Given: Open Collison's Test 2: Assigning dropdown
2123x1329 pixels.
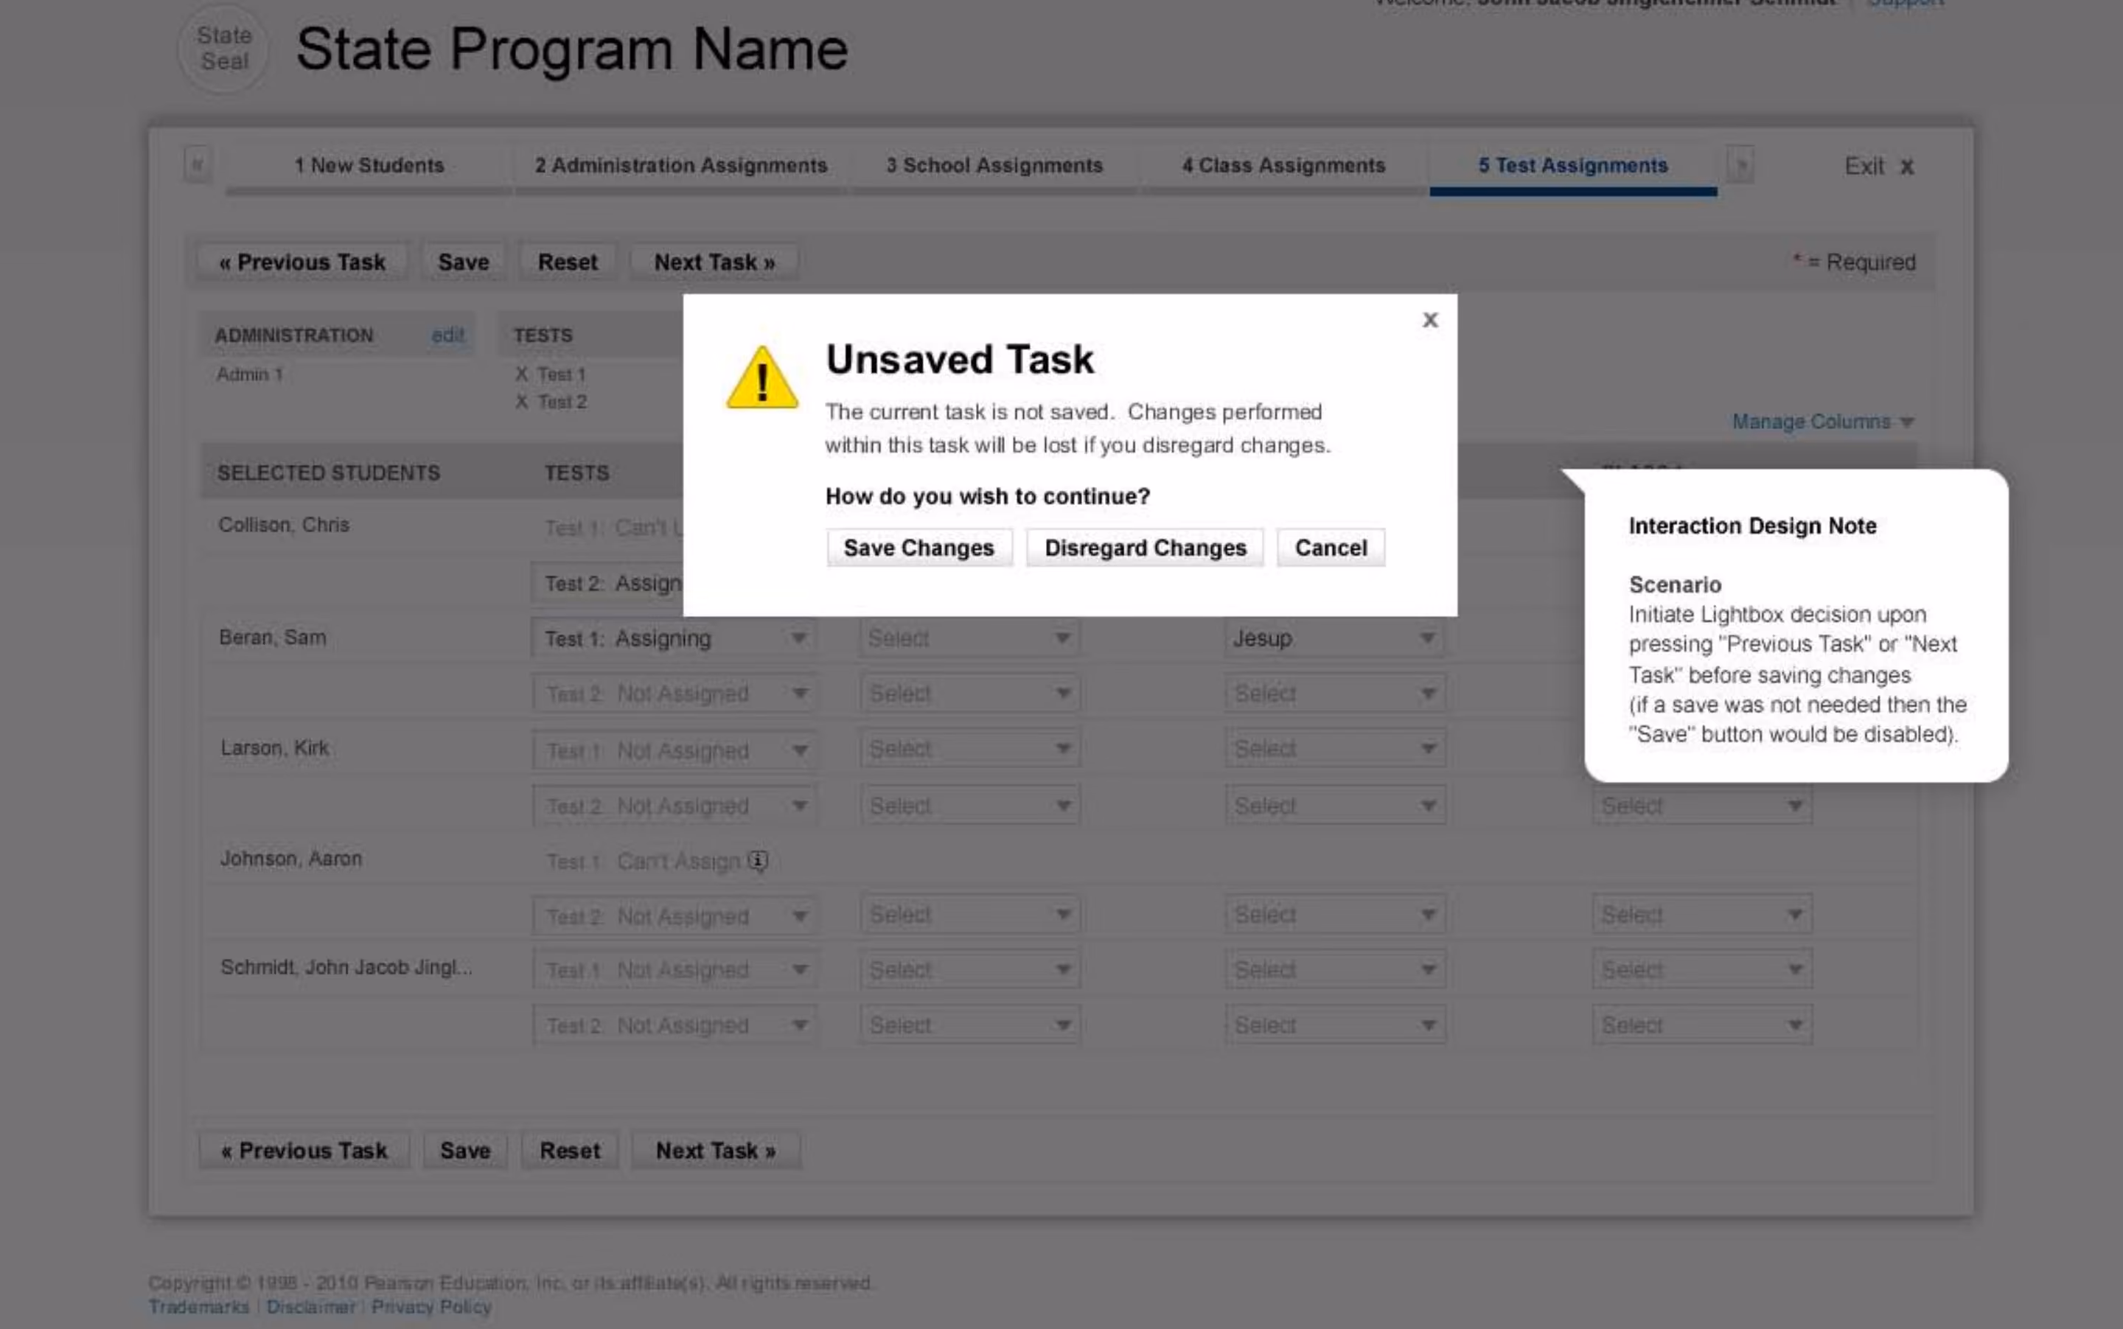Looking at the screenshot, I should [x=607, y=584].
